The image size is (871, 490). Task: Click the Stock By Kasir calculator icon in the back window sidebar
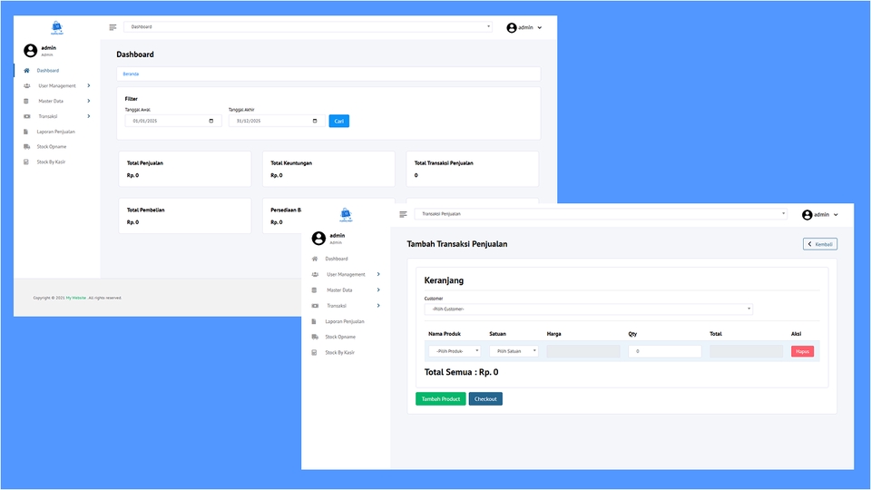pyautogui.click(x=26, y=162)
